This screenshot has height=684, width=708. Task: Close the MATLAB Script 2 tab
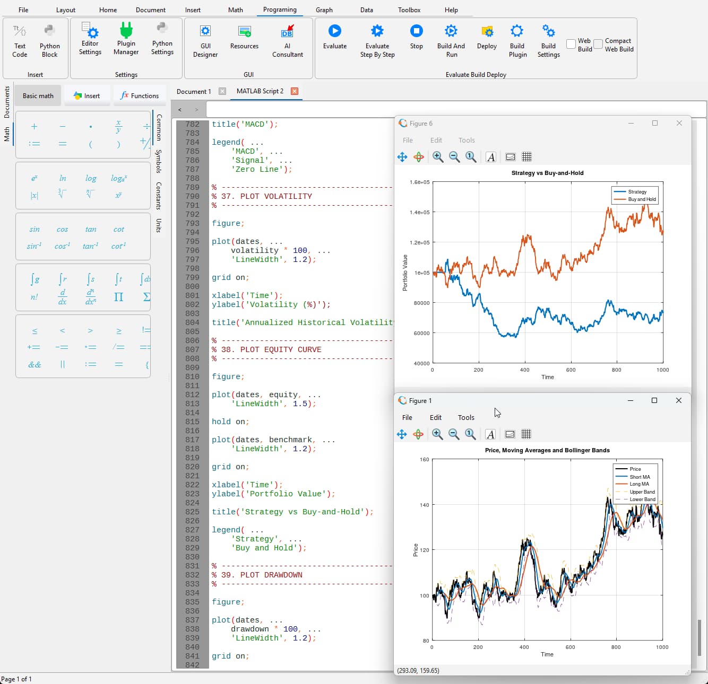coord(295,91)
